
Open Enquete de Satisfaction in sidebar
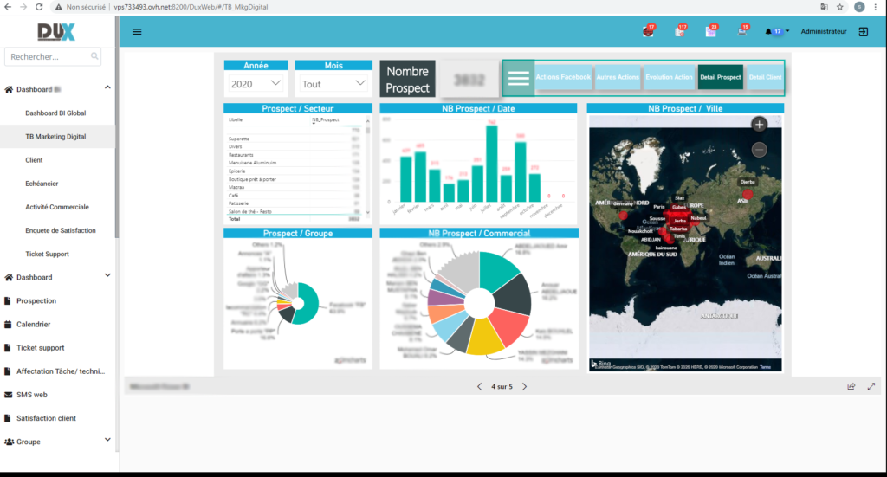point(61,230)
